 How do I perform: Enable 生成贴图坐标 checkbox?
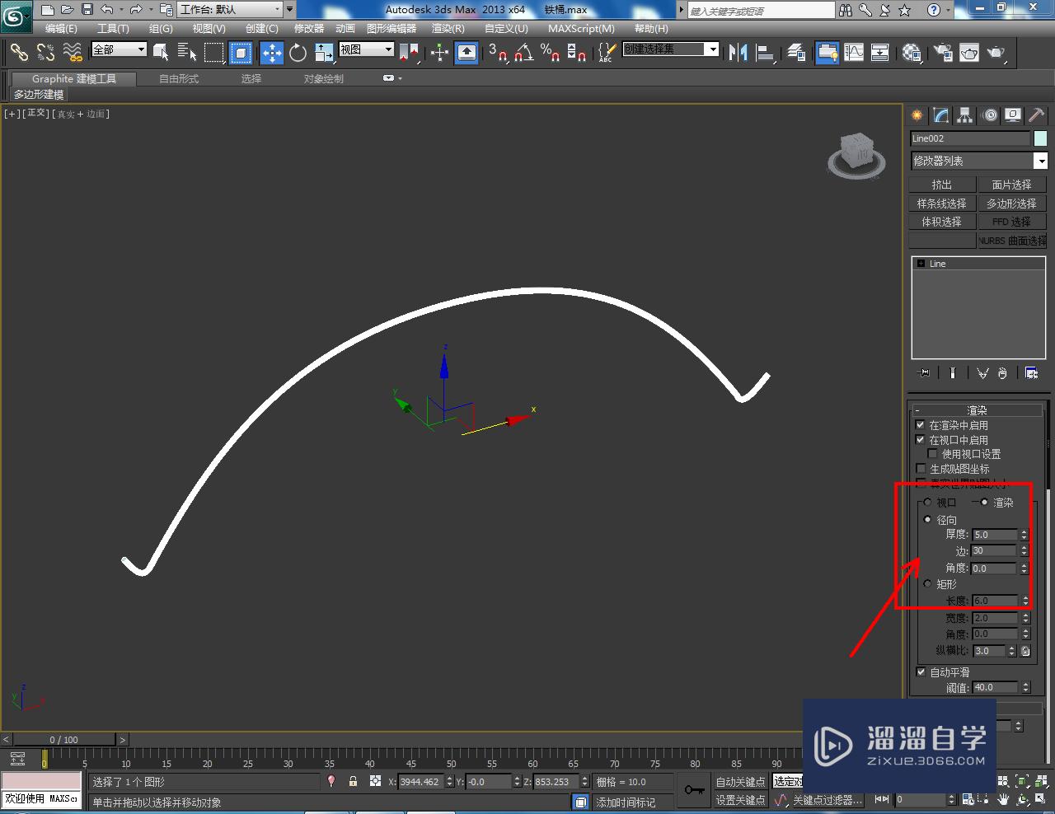pos(921,469)
